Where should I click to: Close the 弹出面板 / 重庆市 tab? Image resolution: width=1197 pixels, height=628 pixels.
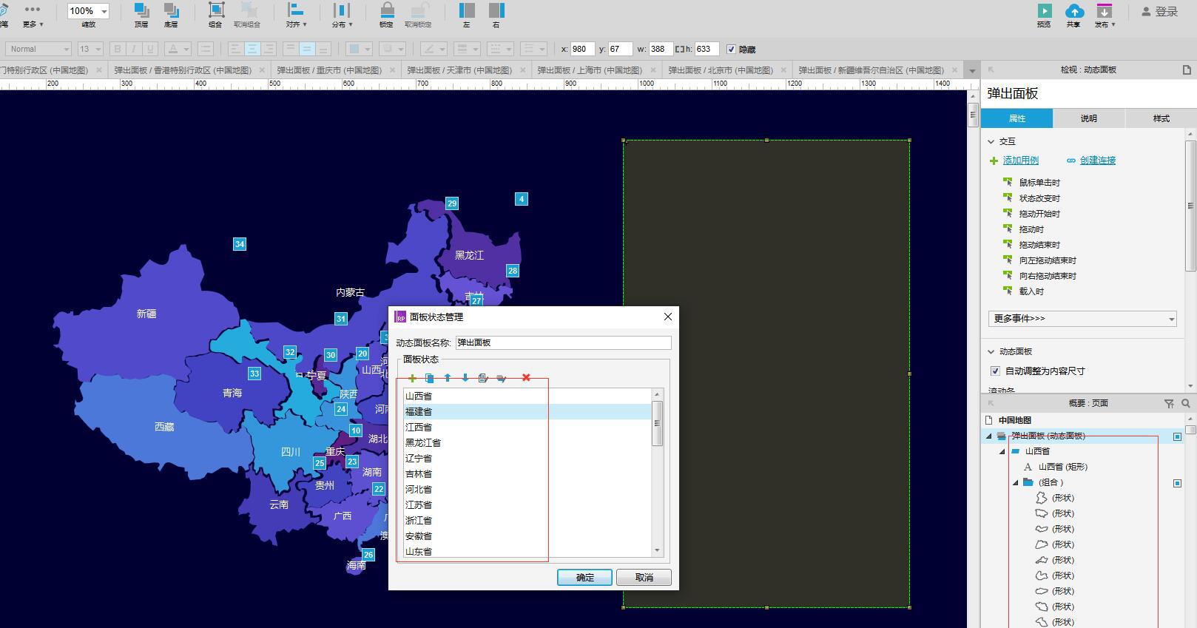tap(393, 70)
